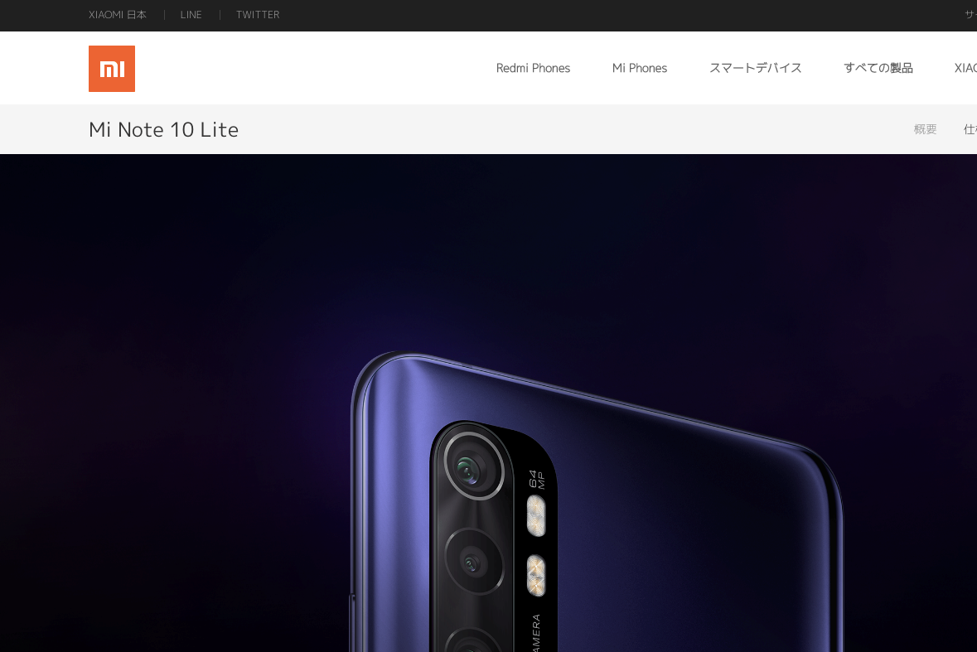
Task: Open the LINE link in top bar
Action: pyautogui.click(x=191, y=15)
